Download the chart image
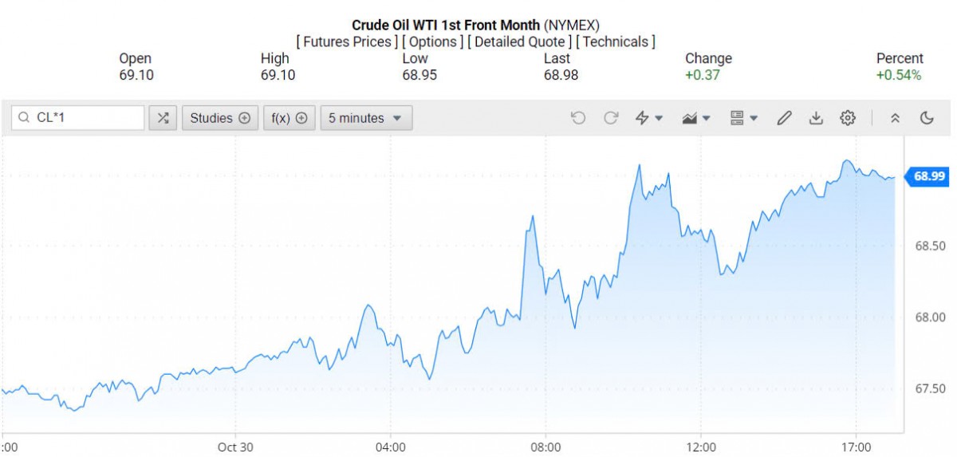Screen dimensions: 957x457 (x=816, y=118)
